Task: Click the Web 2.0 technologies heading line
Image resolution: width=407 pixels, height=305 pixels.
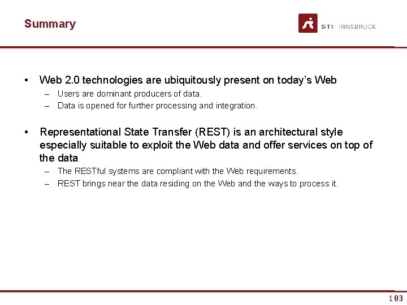Action: (x=188, y=80)
